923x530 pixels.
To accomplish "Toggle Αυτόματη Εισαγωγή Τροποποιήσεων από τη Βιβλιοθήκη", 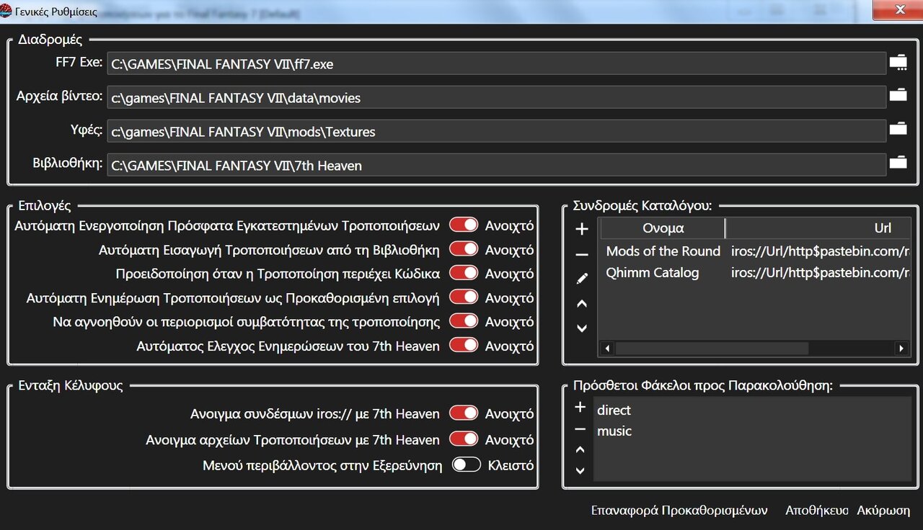I will [464, 250].
